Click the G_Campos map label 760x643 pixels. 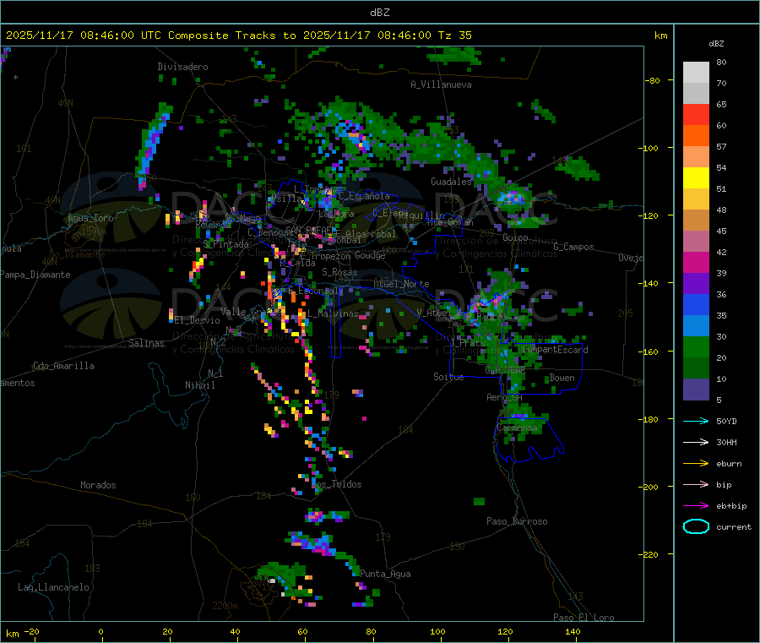click(573, 247)
